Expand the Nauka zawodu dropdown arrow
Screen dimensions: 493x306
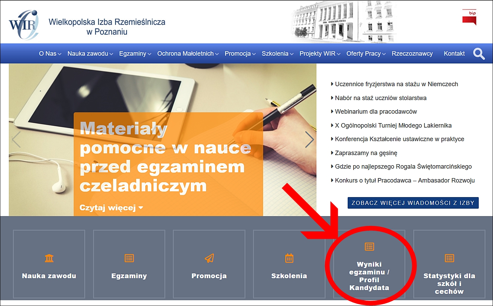pyautogui.click(x=111, y=54)
